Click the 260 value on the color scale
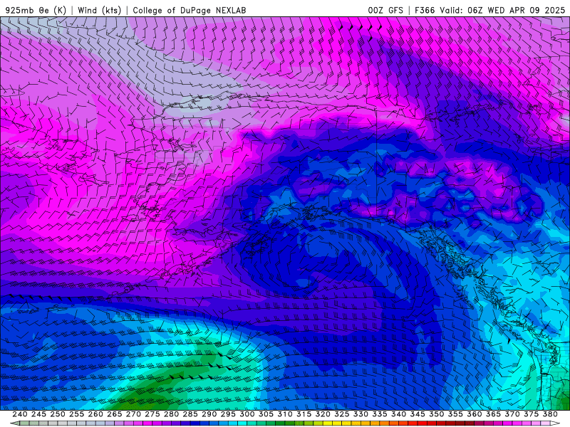 pyautogui.click(x=95, y=414)
